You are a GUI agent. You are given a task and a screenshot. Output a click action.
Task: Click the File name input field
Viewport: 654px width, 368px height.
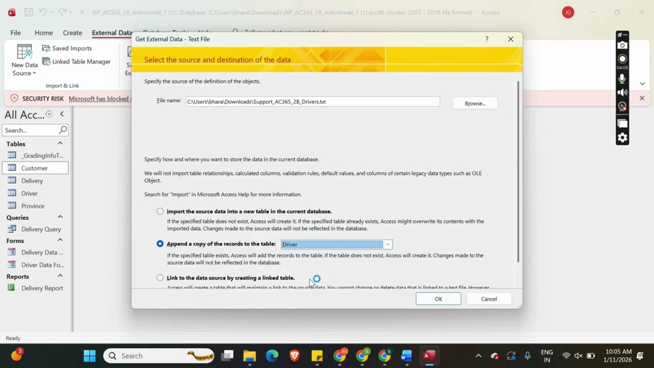(312, 102)
